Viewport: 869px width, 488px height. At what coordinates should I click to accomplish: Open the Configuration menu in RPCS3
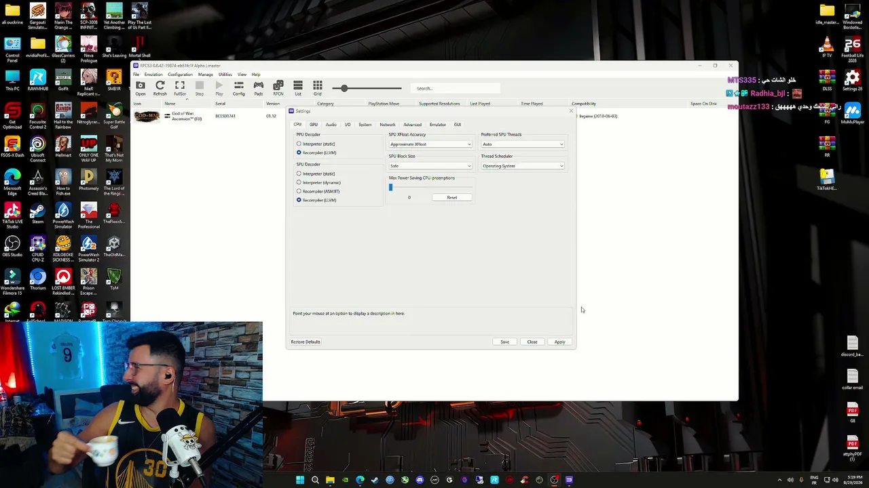(x=180, y=75)
